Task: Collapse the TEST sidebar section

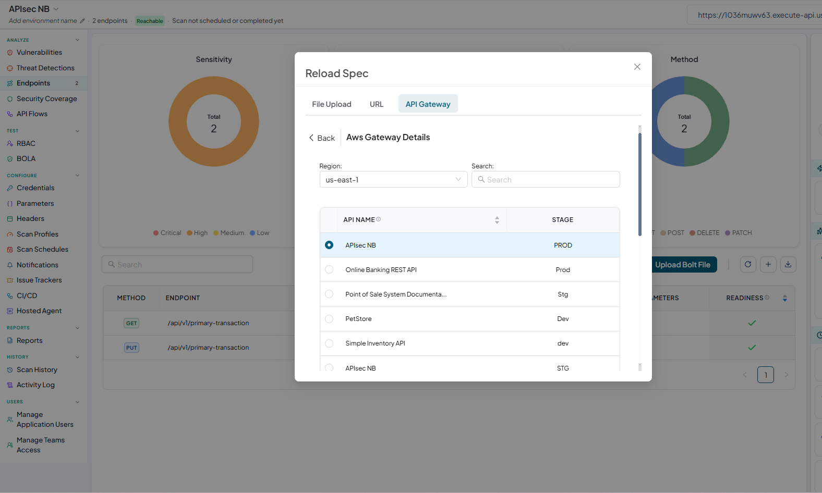Action: [x=77, y=131]
